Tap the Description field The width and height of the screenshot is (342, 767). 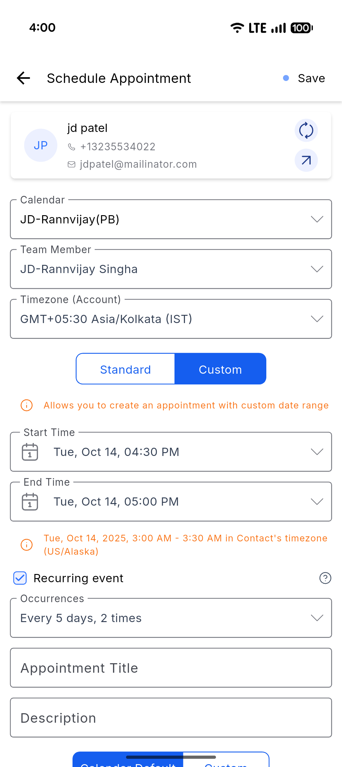(171, 718)
